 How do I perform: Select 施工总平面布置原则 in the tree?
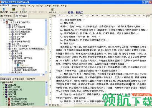[x=23, y=30]
